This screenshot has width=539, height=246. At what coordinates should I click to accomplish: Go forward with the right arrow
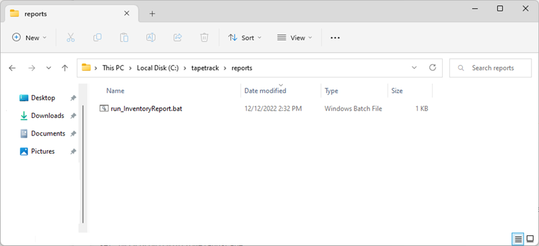tap(32, 68)
